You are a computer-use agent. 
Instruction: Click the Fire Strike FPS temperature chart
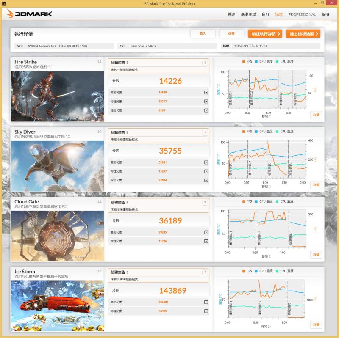267,89
